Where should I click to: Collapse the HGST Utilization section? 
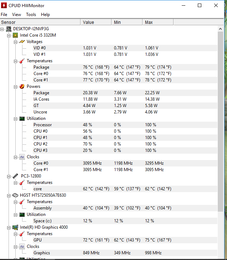pos(15,215)
